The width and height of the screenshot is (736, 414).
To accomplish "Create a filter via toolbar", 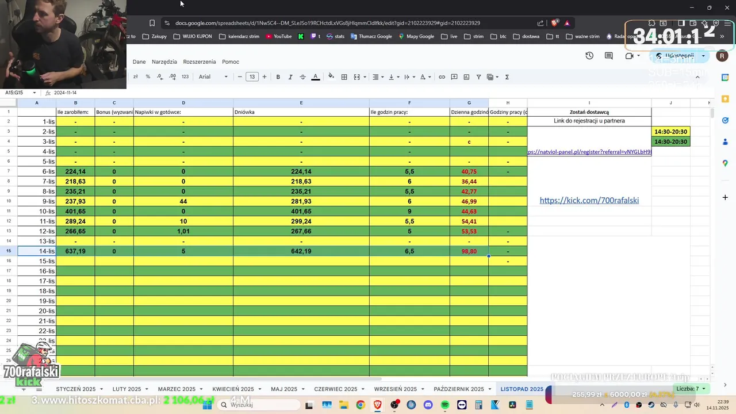I will click(478, 76).
